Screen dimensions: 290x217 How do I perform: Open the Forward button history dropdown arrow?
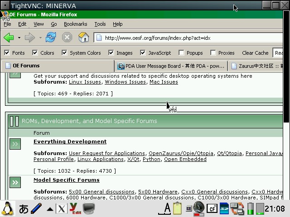(x=40, y=38)
